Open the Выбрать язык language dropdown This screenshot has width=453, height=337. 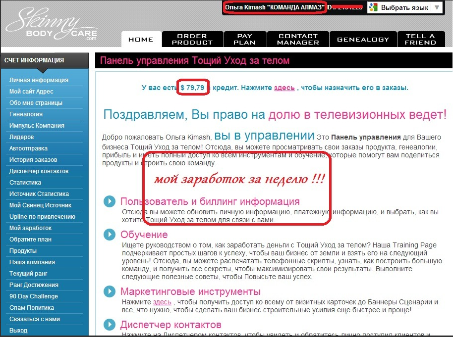pos(405,7)
